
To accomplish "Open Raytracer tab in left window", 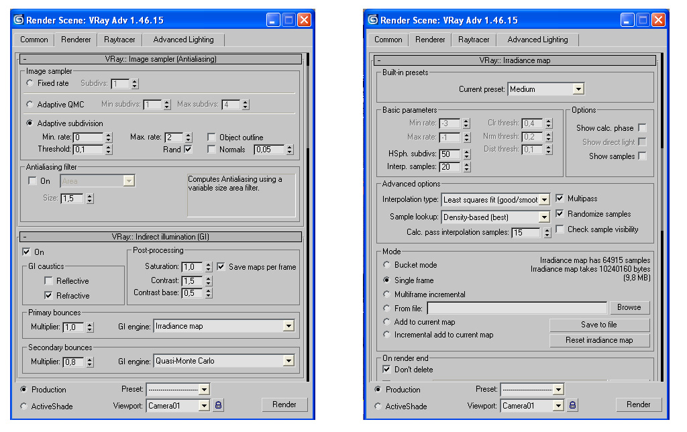I will tap(119, 40).
